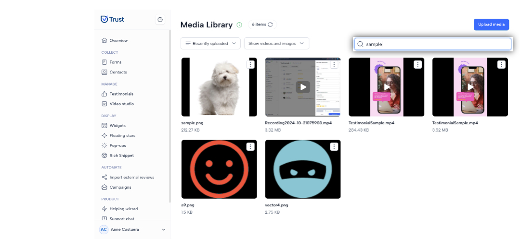Click the AC avatar badge
This screenshot has height=240, width=520.
coord(104,229)
